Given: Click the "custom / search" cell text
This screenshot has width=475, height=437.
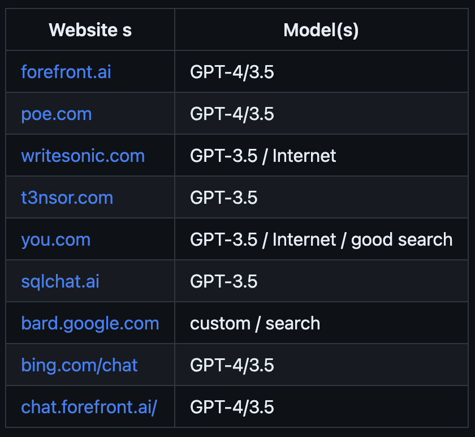Looking at the screenshot, I should click(x=255, y=323).
